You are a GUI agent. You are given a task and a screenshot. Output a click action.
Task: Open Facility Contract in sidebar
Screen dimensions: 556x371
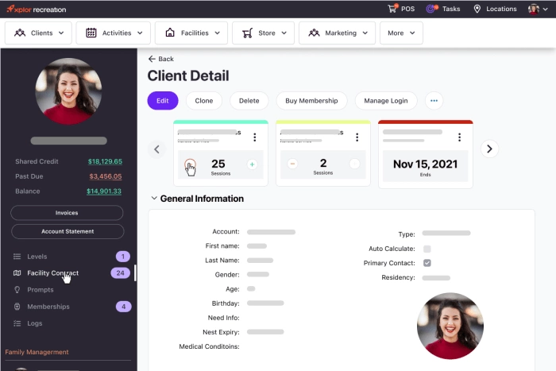point(52,272)
